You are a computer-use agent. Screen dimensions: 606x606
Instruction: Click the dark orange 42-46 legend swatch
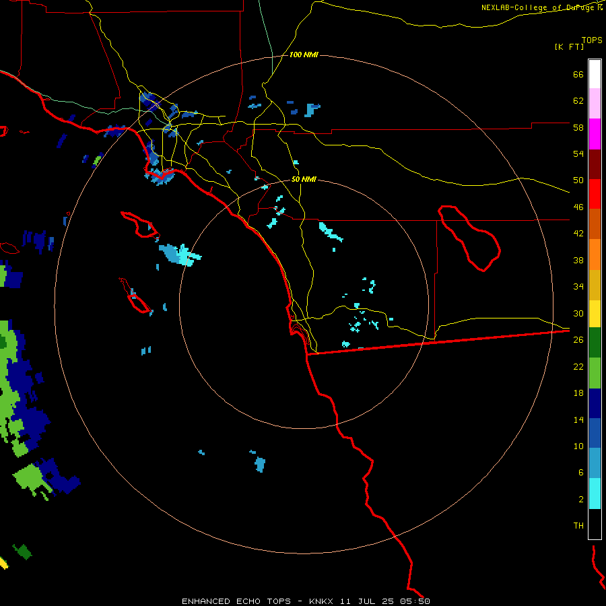(x=595, y=224)
